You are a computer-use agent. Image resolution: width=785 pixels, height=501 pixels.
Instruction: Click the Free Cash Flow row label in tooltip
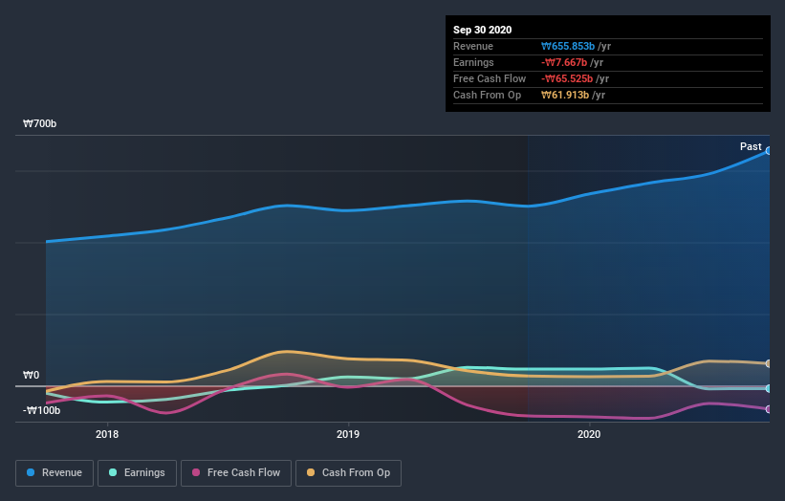490,78
